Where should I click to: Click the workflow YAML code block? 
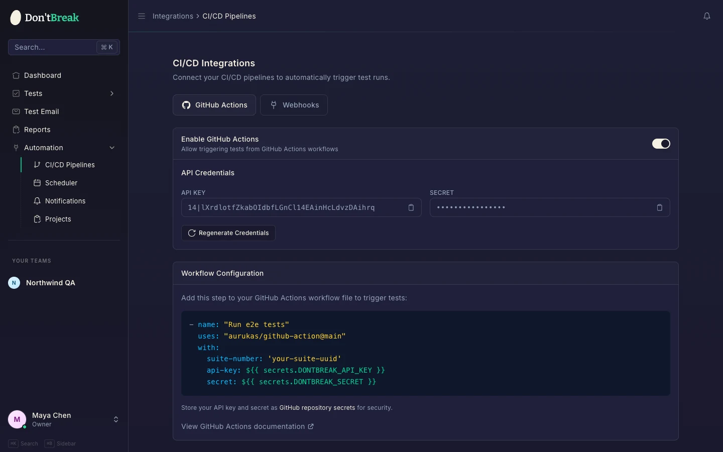pos(426,353)
